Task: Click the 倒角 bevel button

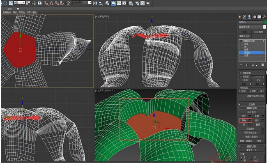Action: click(x=244, y=120)
